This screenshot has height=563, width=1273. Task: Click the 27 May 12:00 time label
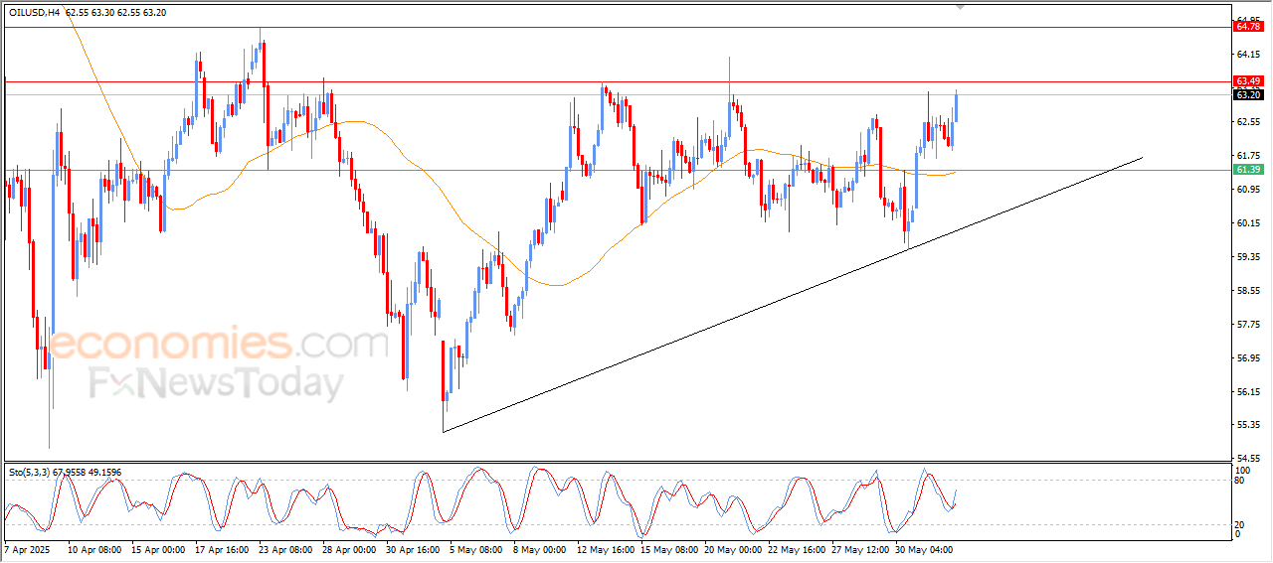[860, 548]
